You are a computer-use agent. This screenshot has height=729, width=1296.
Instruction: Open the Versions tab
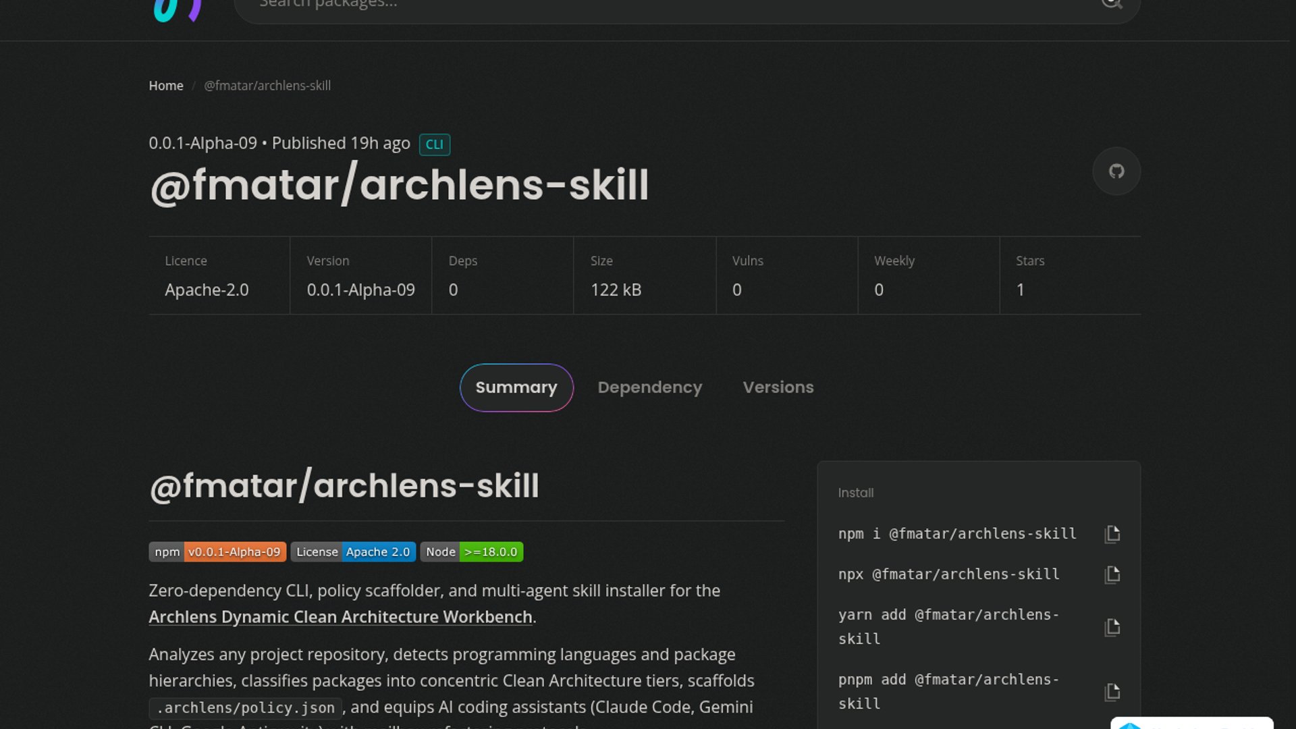pos(778,387)
